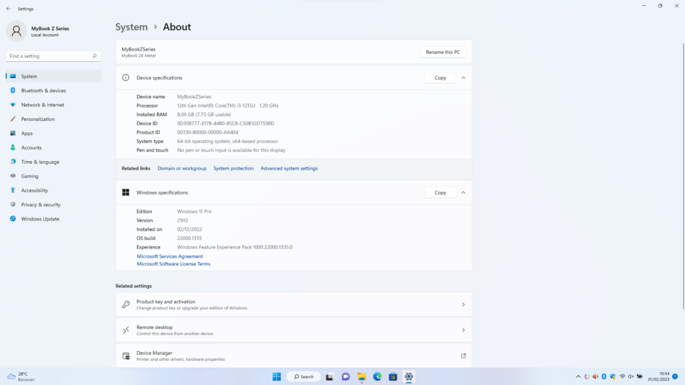The height and width of the screenshot is (385, 685).
Task: Open Accounts settings
Action: pyautogui.click(x=54, y=148)
